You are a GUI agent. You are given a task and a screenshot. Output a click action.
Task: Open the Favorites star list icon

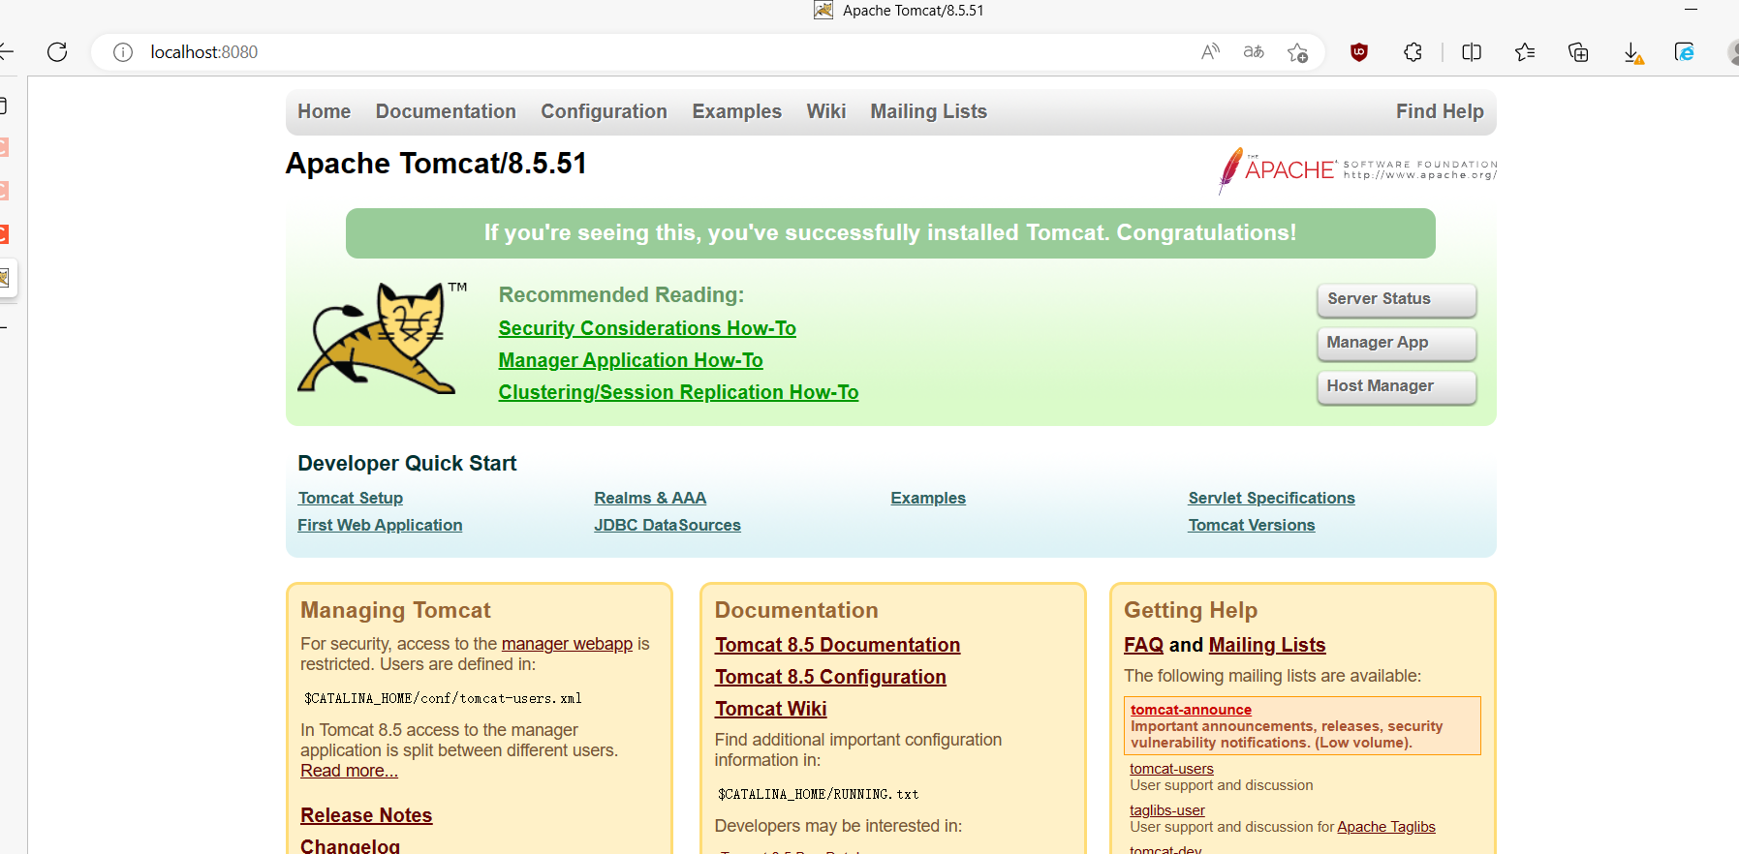point(1525,52)
